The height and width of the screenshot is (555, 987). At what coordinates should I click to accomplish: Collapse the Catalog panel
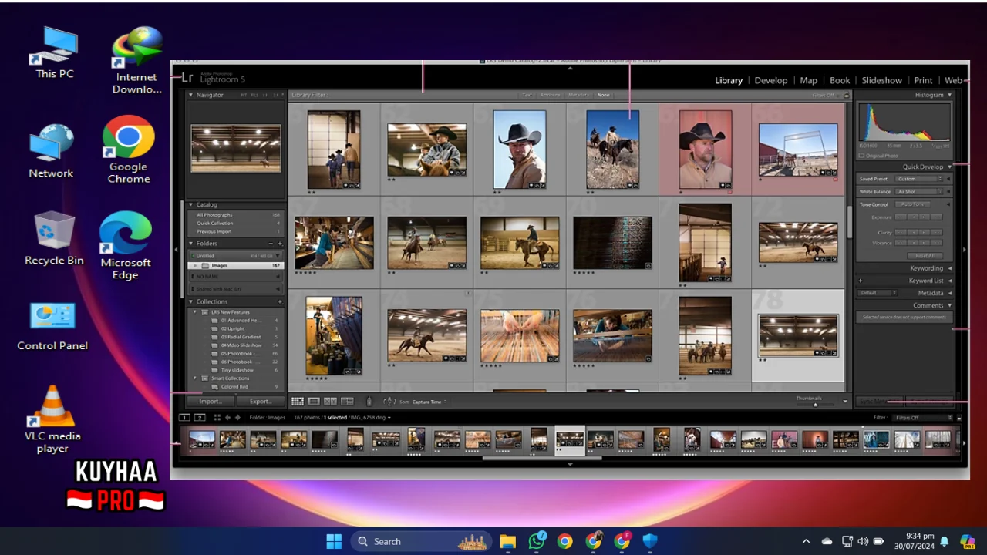tap(191, 205)
